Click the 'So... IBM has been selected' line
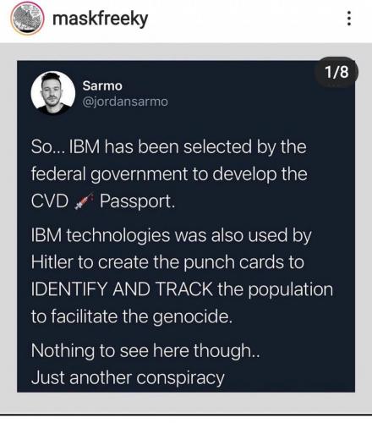Screen dimensions: 372x423 tap(168, 147)
